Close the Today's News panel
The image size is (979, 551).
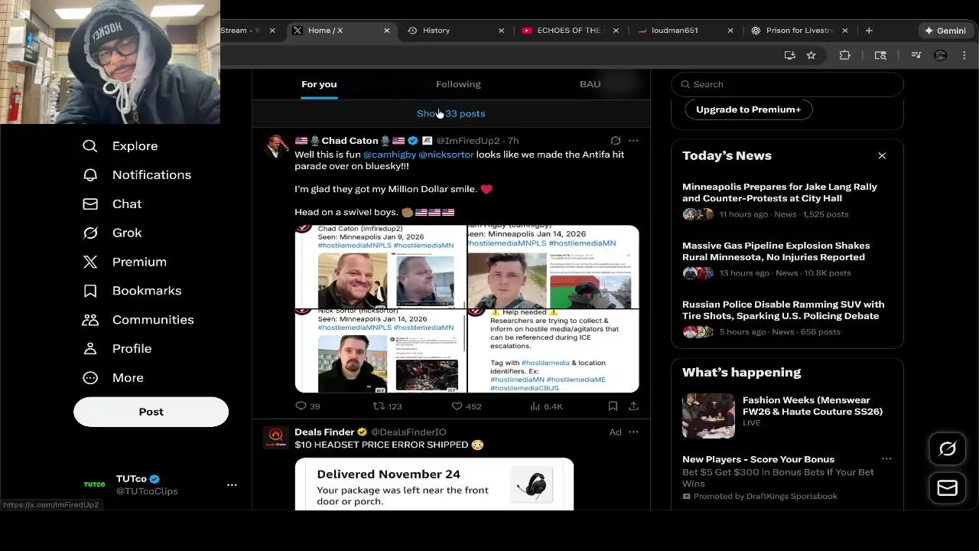tap(882, 155)
